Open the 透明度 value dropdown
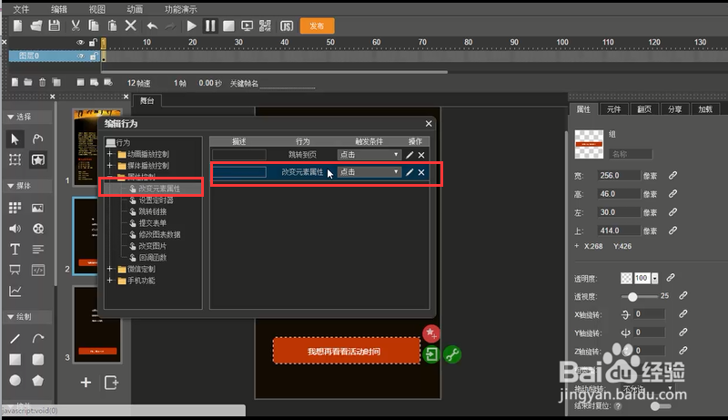 [654, 278]
